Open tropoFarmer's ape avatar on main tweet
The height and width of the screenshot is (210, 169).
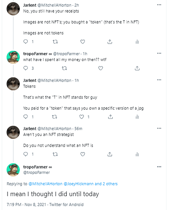click(13, 170)
